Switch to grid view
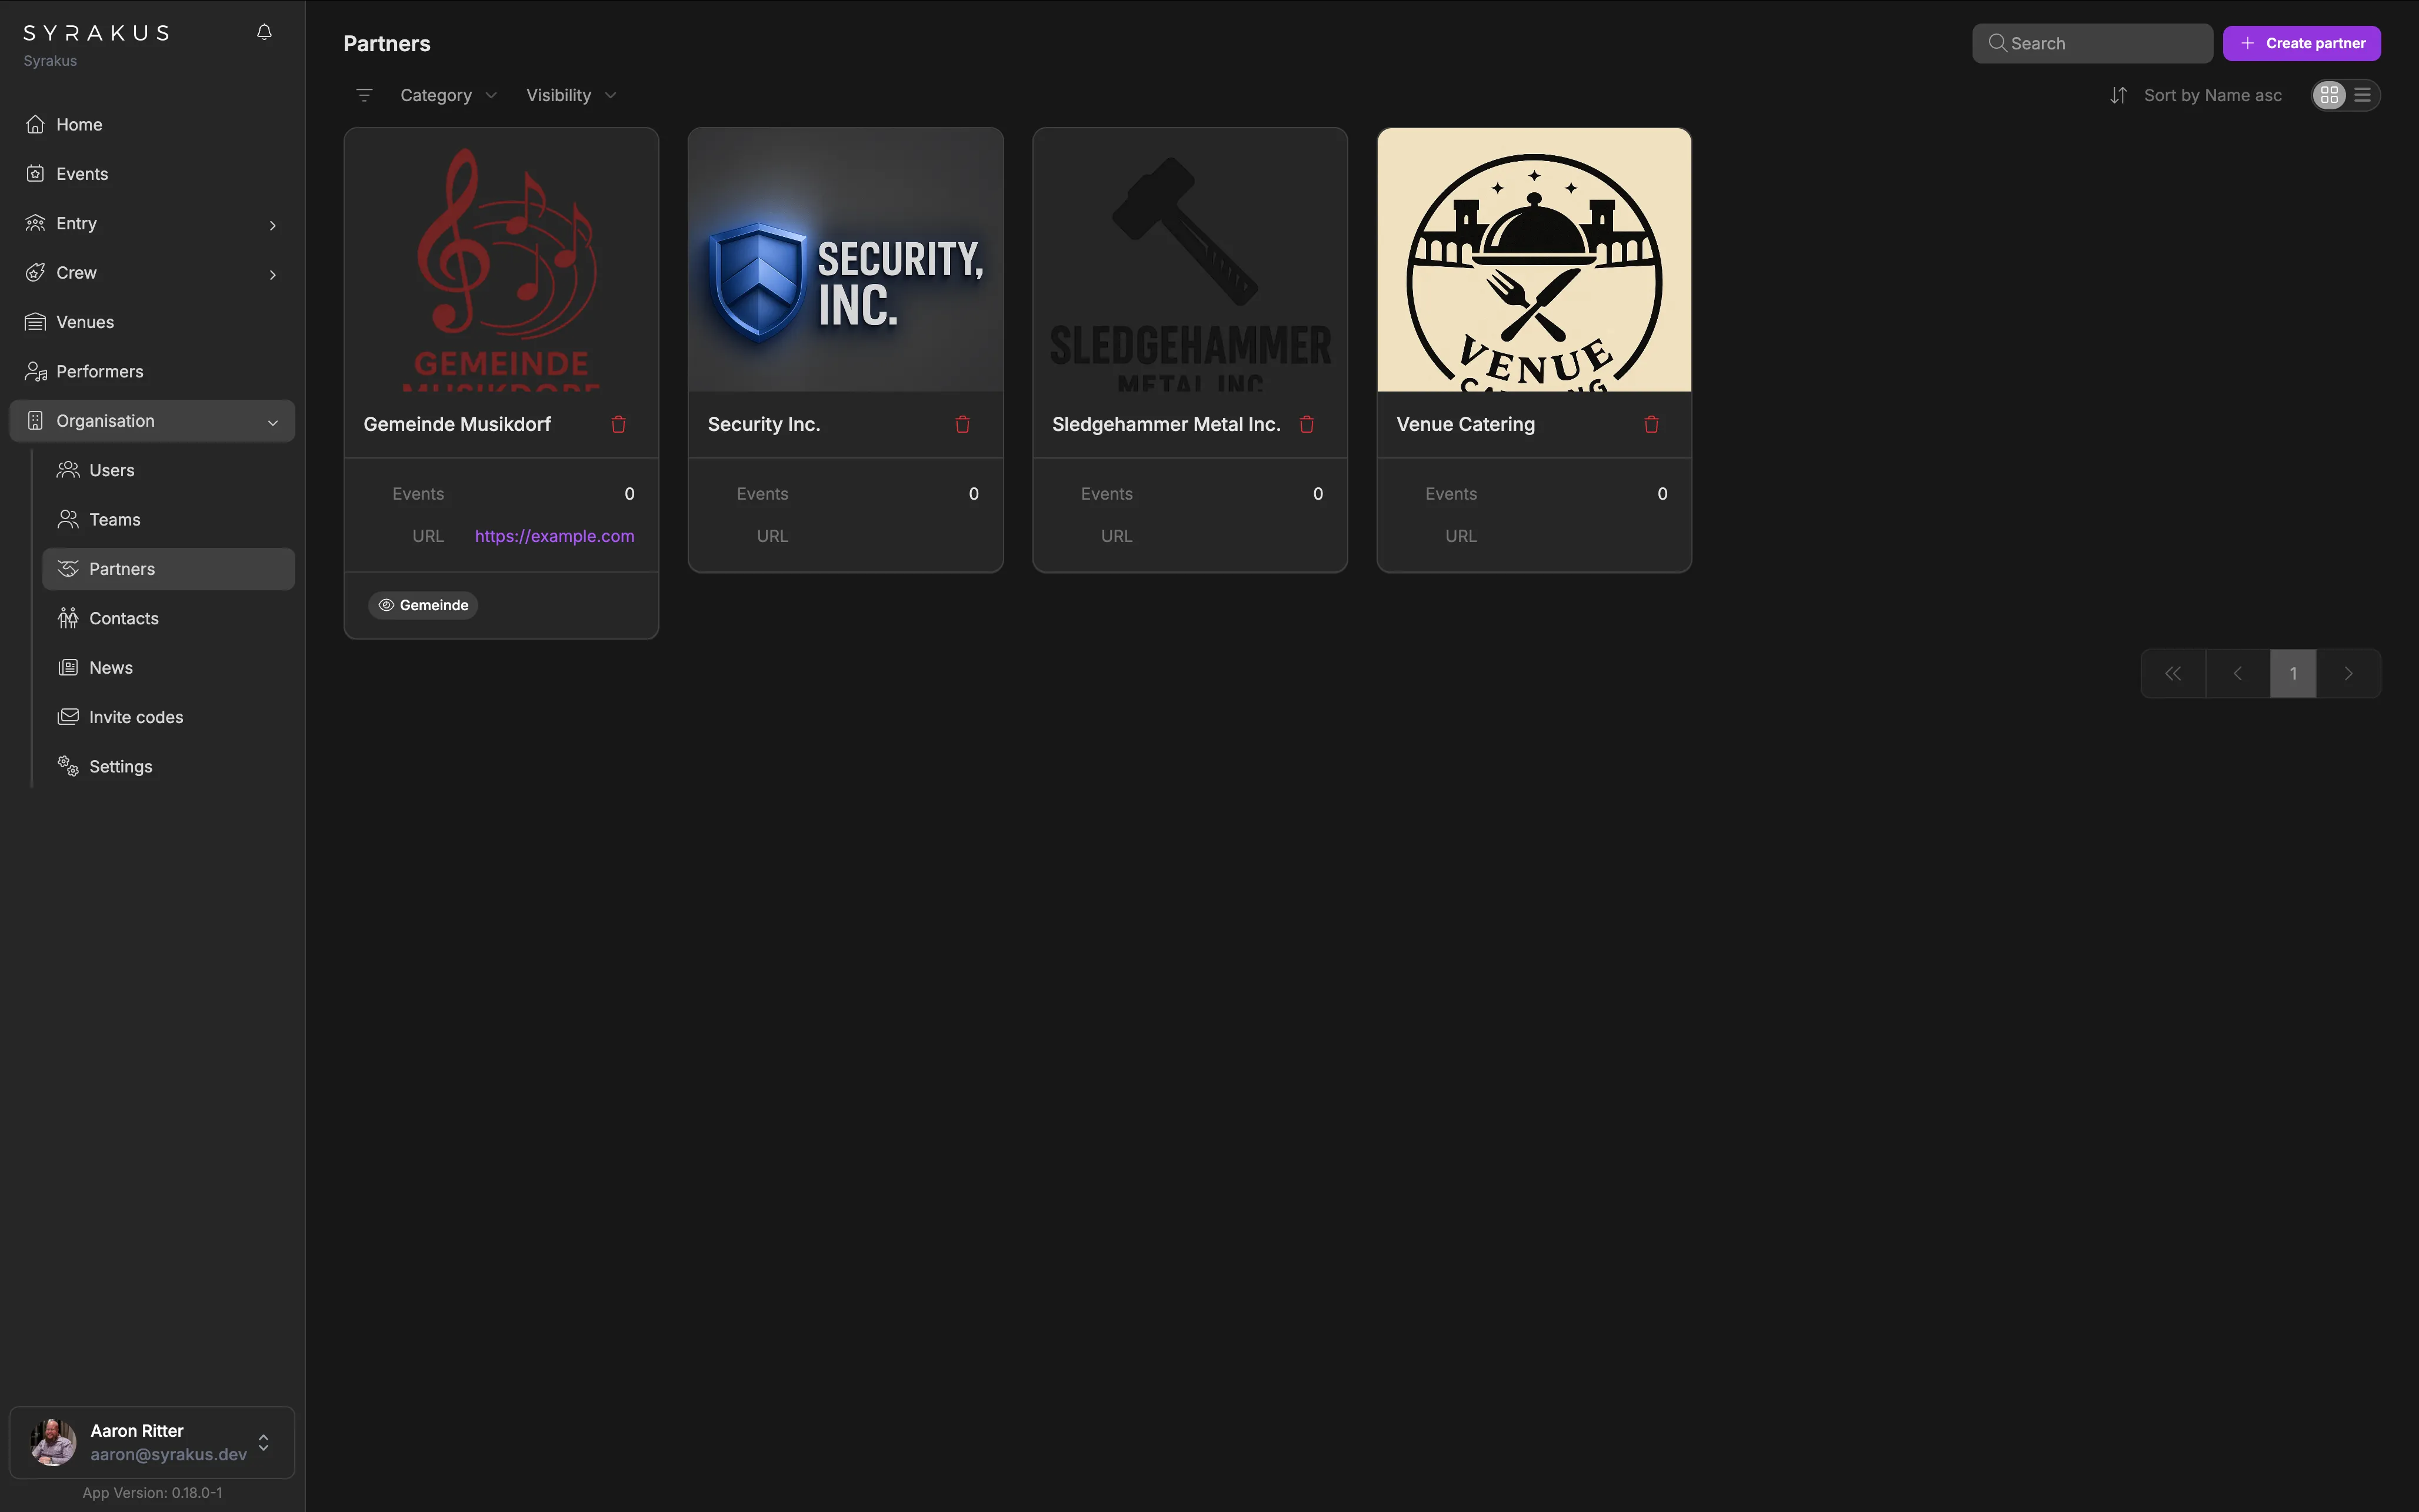This screenshot has width=2419, height=1512. (2329, 95)
